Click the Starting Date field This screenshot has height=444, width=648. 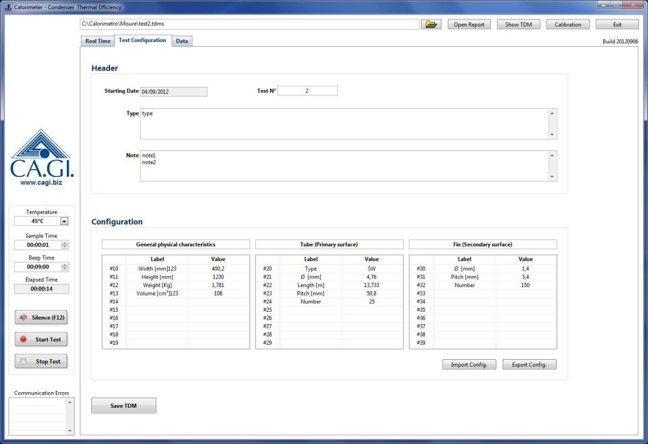point(174,91)
